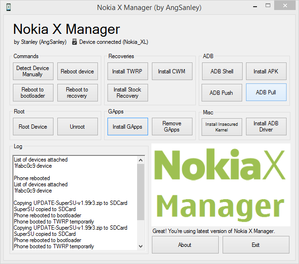The width and height of the screenshot is (299, 264).
Task: Click the latest version status message
Action: coord(214,231)
